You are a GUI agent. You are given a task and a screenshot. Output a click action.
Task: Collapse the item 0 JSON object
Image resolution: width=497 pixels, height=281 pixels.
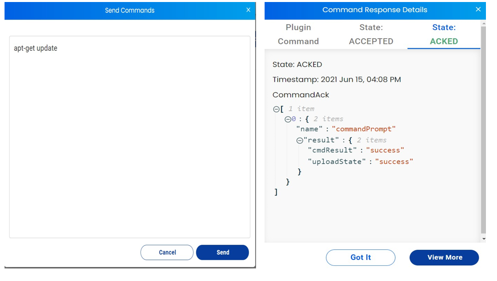tap(288, 119)
